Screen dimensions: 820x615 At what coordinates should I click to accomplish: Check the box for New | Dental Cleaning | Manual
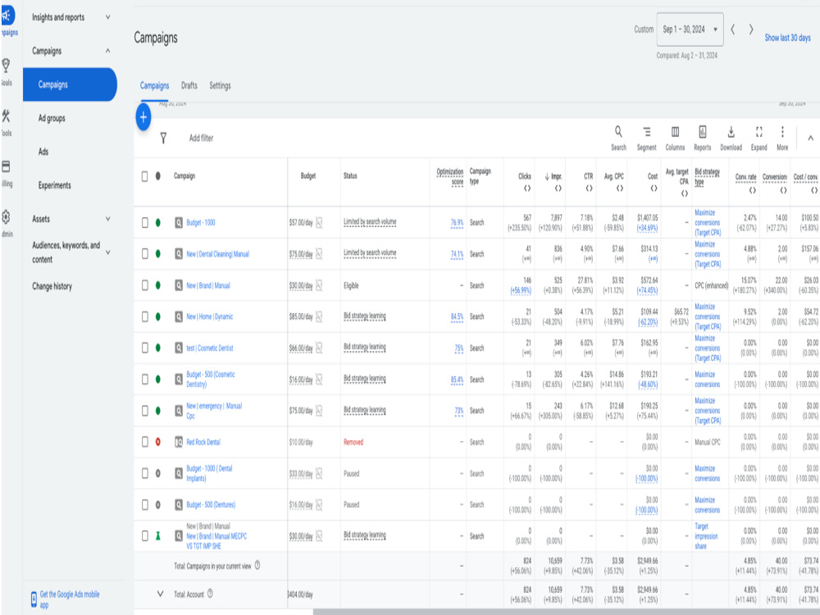click(x=145, y=253)
